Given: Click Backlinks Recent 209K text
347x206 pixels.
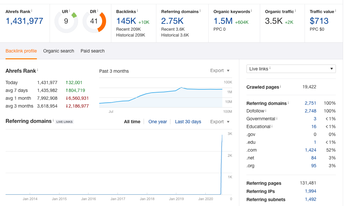Looking at the screenshot, I should pyautogui.click(x=129, y=29).
